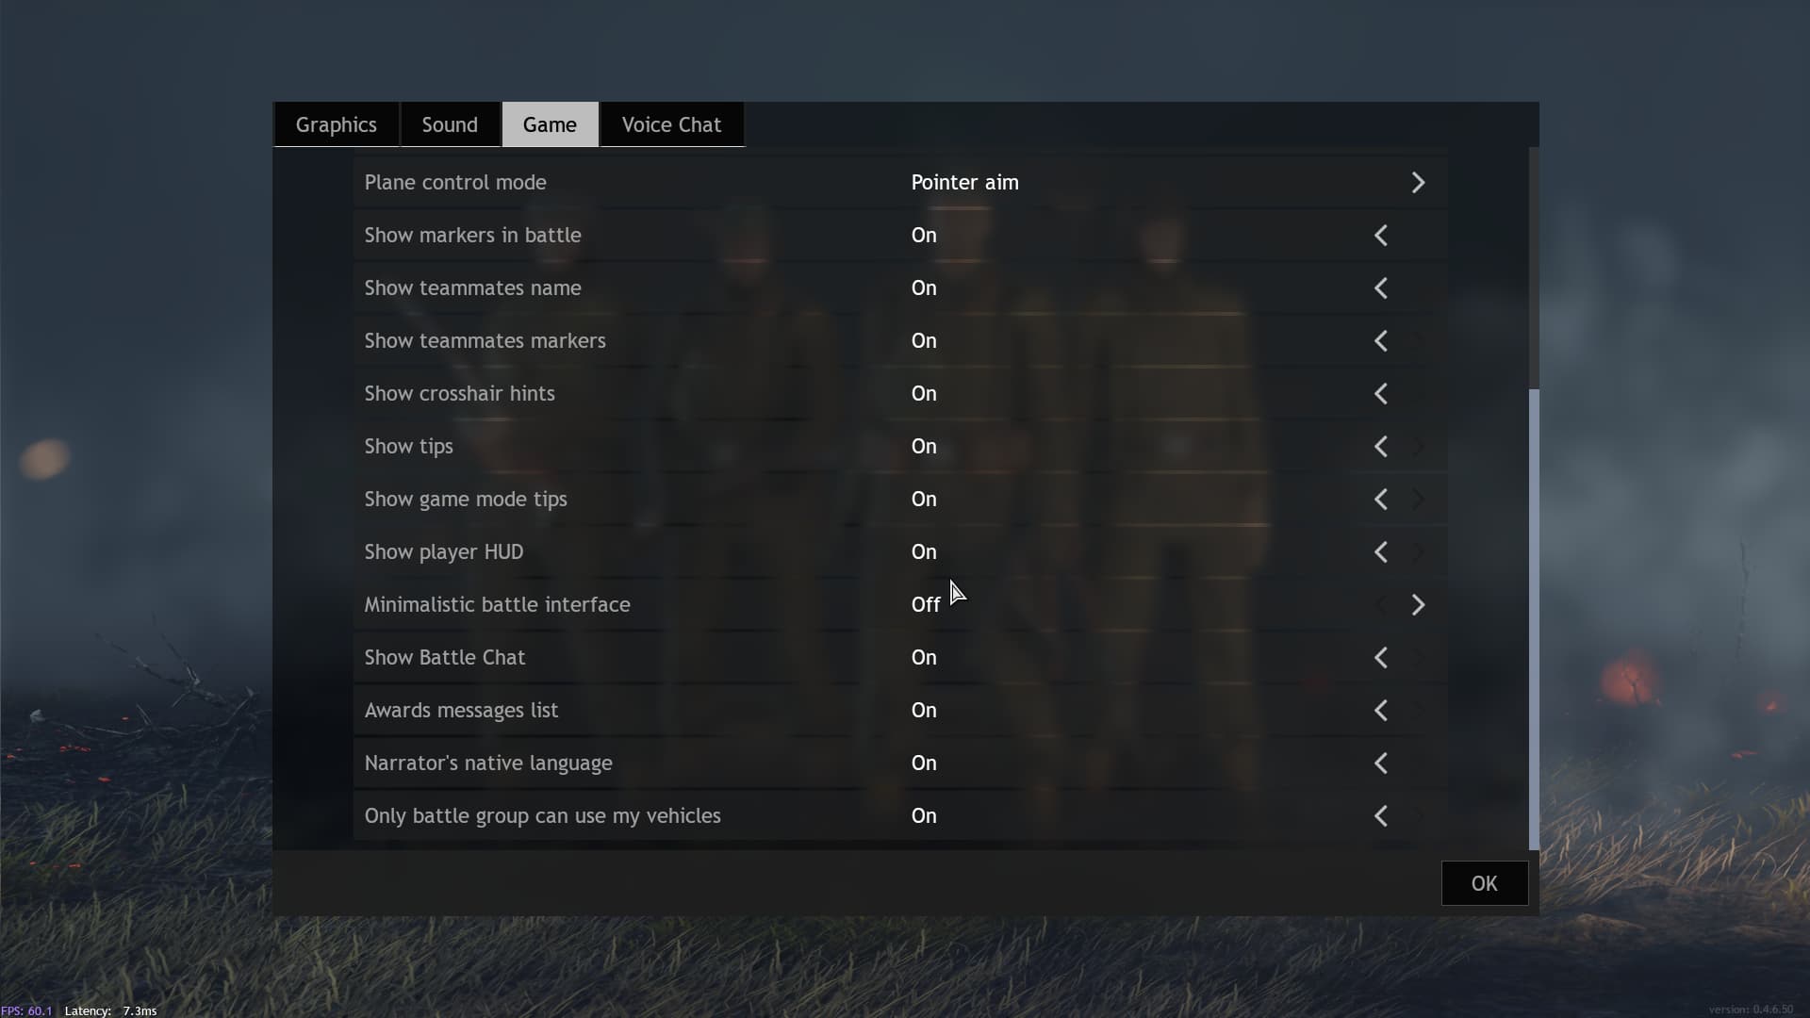Click left arrow for Show player HUD
The image size is (1810, 1018).
pos(1381,552)
